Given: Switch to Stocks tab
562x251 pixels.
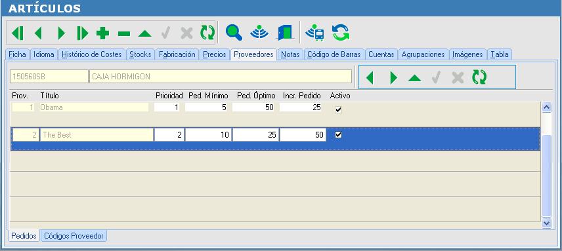Looking at the screenshot, I should (140, 54).
